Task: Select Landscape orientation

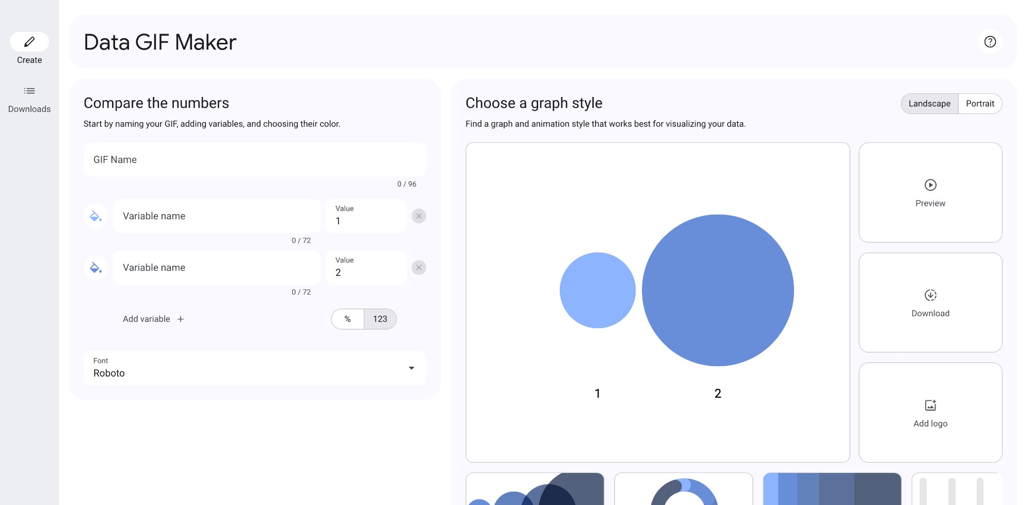Action: [929, 104]
